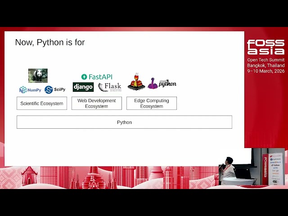Click the slide title 'Now, Python is for'
Screen dimensions: 288x216
click(x=50, y=42)
